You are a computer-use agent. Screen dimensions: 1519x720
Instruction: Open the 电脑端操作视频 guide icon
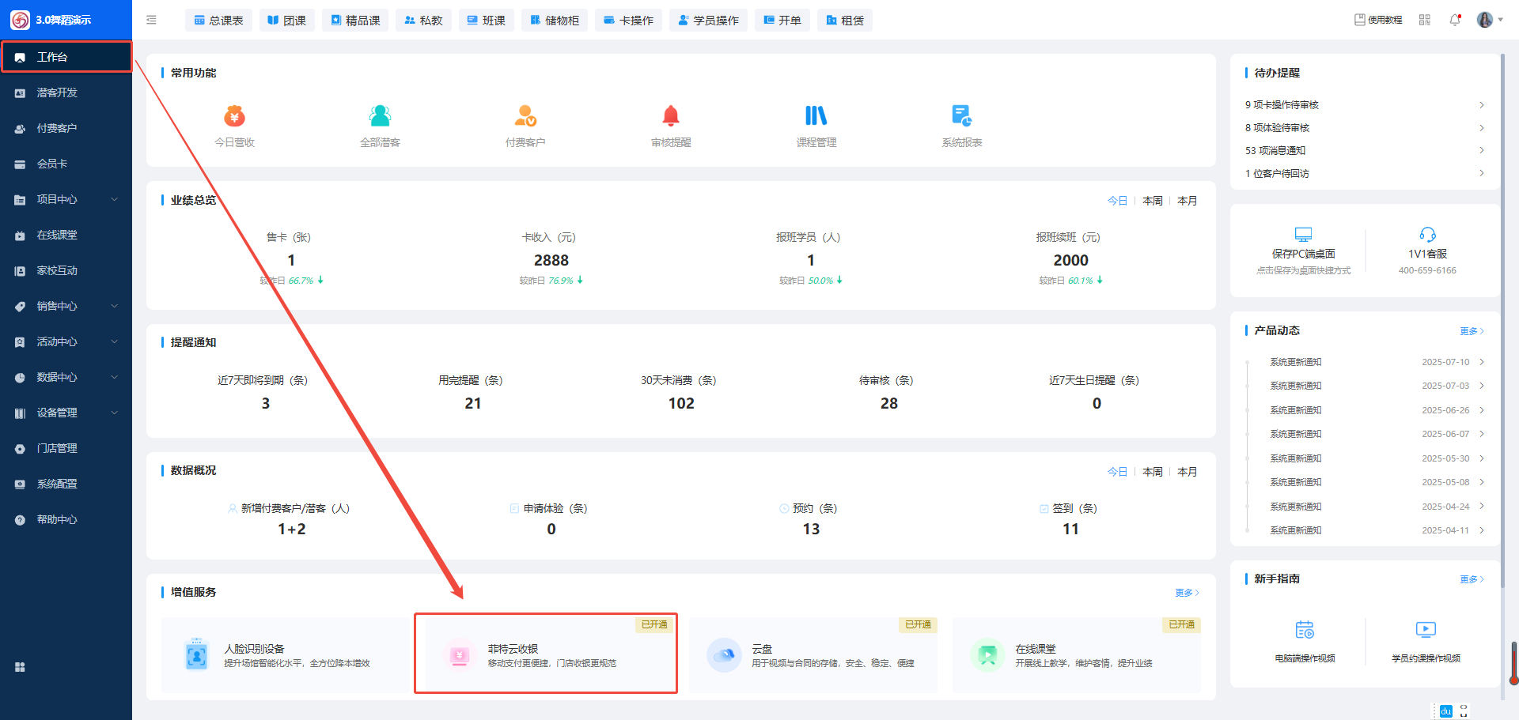click(x=1305, y=630)
